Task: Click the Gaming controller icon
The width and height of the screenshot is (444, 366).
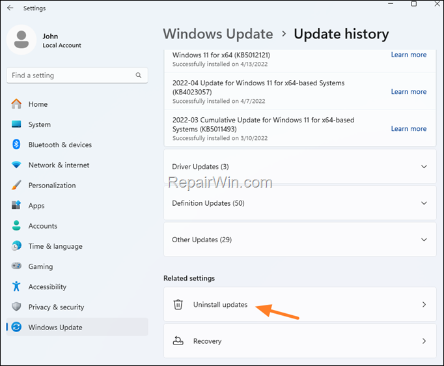Action: click(x=16, y=266)
